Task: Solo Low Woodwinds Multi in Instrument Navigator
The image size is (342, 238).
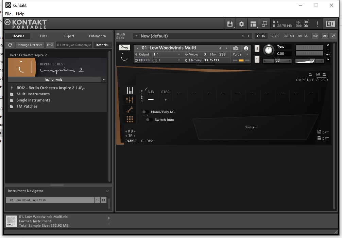Action: pos(97,200)
